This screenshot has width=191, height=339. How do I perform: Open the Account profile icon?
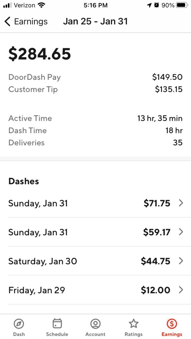point(95,324)
